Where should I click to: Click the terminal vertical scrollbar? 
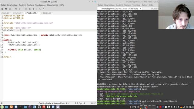coord(193,103)
